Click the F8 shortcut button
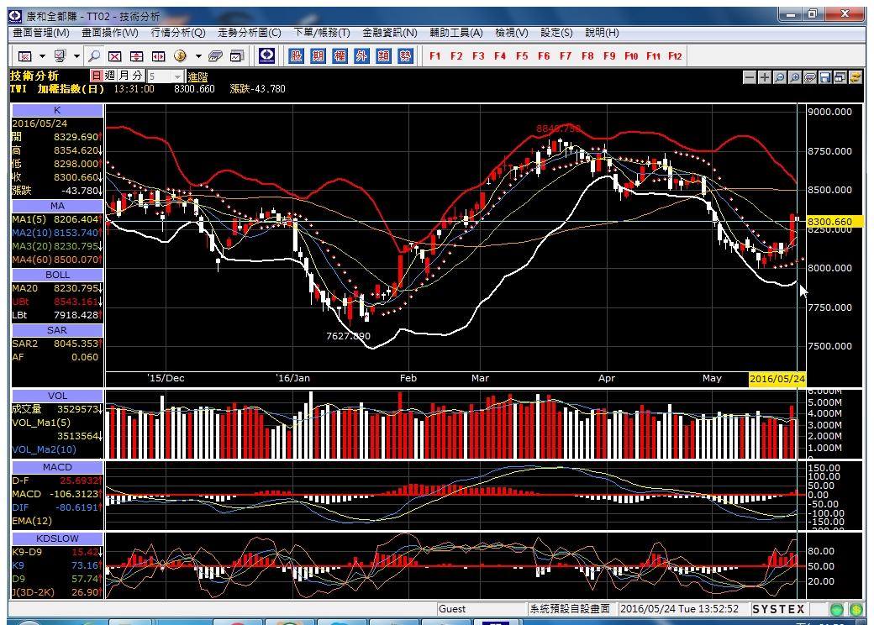 pos(587,56)
